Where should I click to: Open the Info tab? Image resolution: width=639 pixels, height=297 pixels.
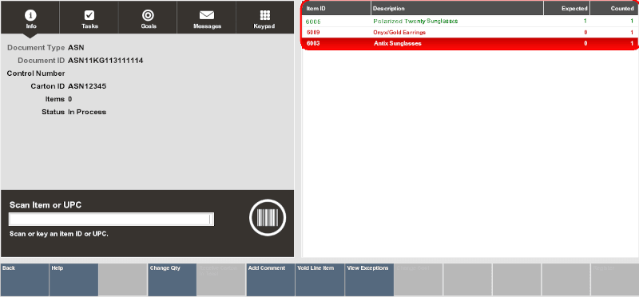30,18
